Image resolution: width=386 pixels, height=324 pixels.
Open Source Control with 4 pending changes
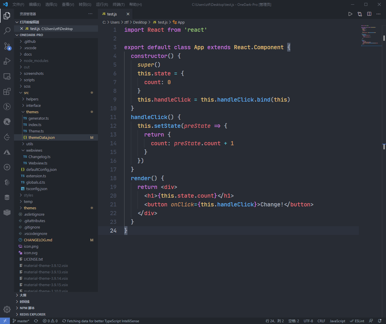tap(7, 46)
